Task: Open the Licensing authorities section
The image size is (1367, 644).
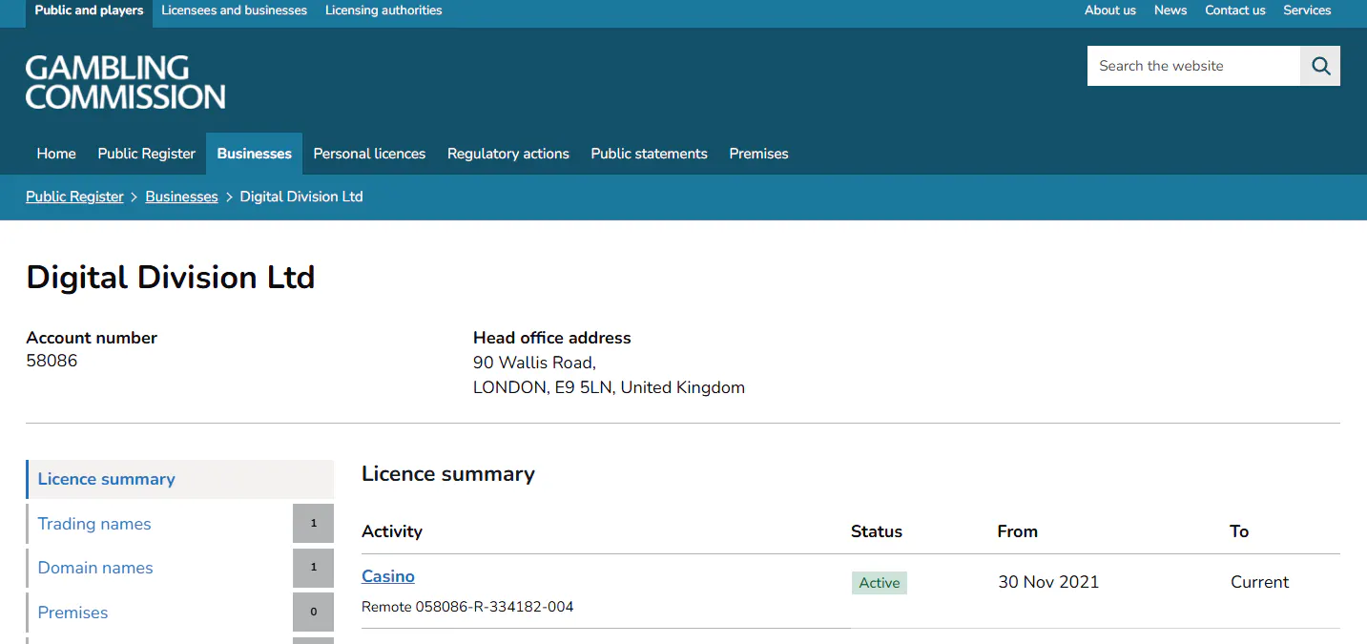Action: (383, 10)
